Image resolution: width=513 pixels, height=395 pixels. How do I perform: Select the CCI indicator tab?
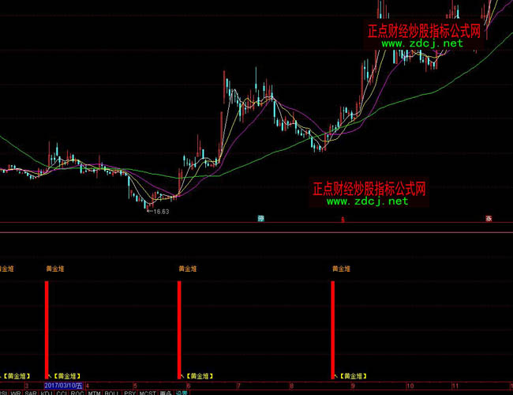pos(61,392)
